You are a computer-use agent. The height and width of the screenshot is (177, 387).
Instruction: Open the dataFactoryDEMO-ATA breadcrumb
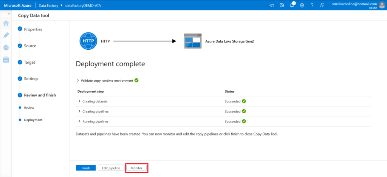pos(83,5)
